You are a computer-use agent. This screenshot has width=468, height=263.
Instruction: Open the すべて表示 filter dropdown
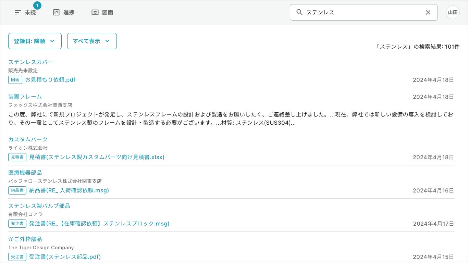[92, 41]
